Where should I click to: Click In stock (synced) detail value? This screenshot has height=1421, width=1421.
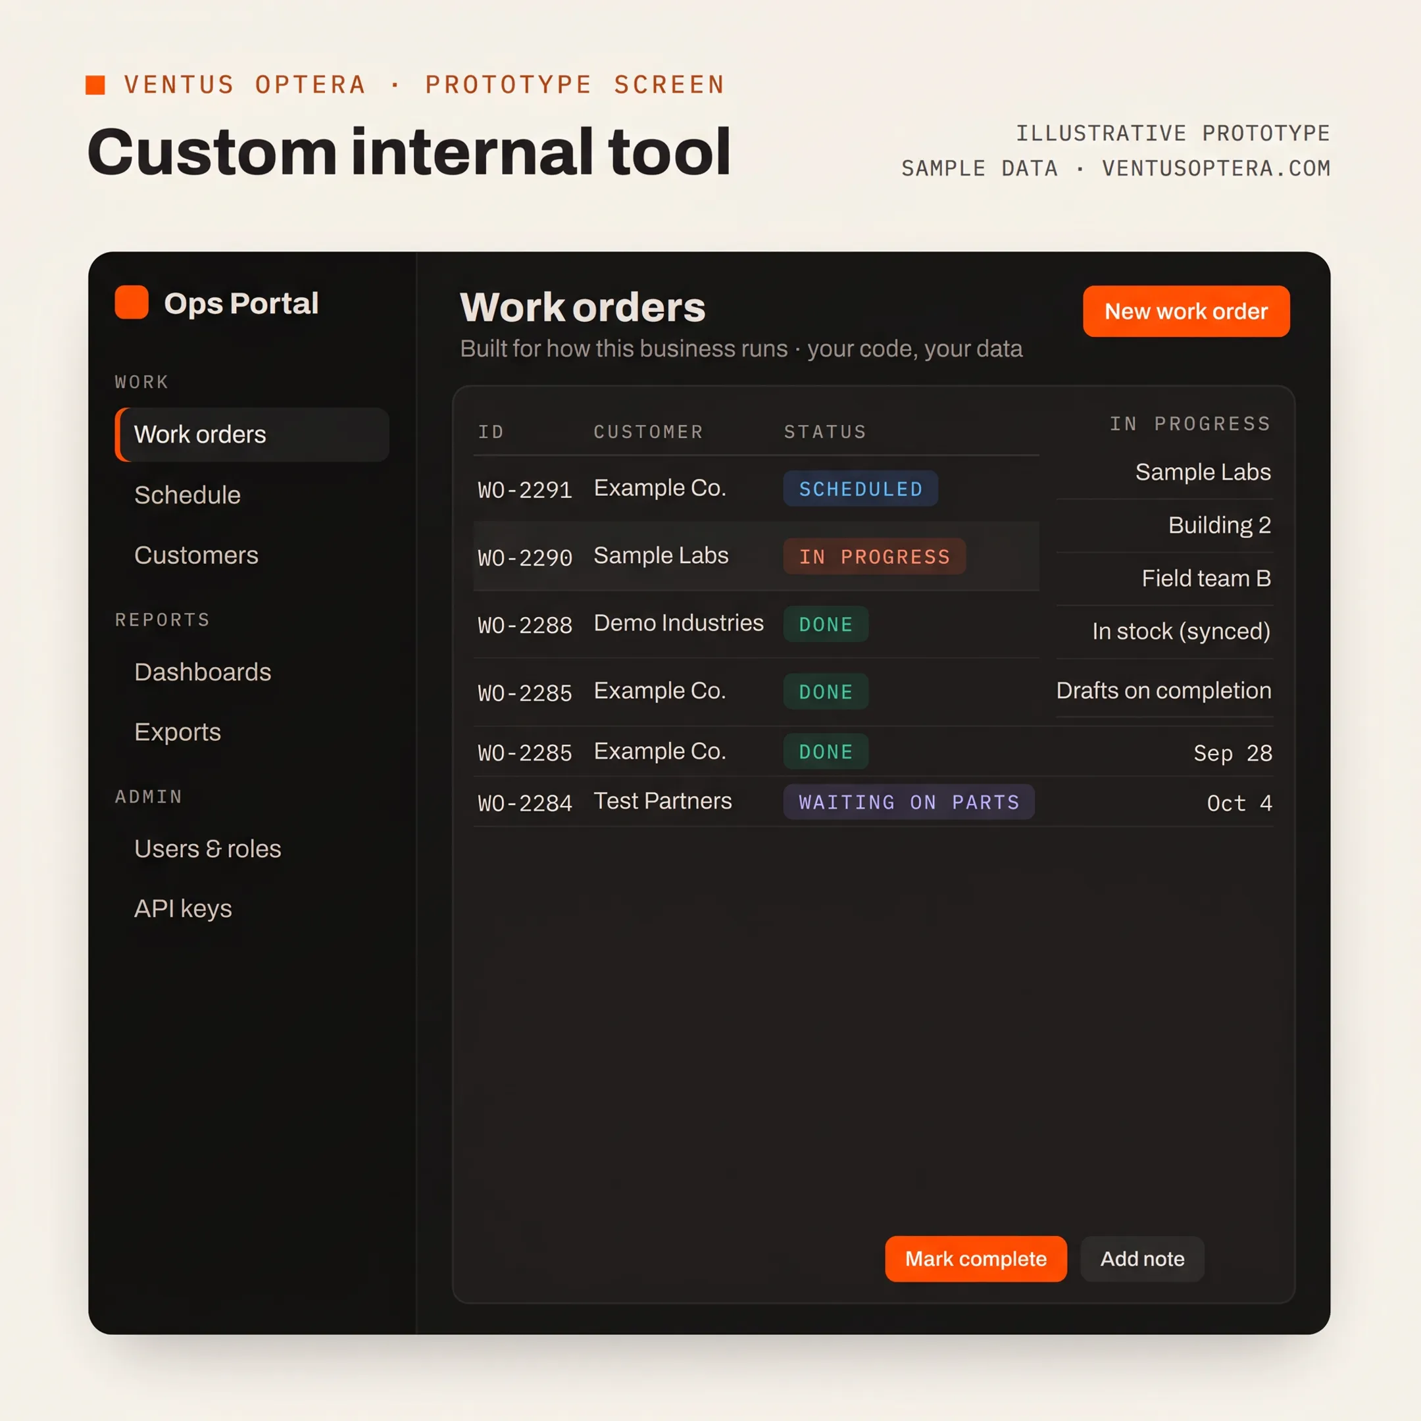[1182, 631]
